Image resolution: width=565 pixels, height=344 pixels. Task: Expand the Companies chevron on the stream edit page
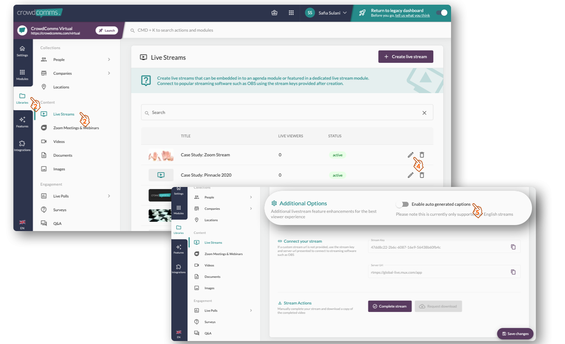click(251, 209)
